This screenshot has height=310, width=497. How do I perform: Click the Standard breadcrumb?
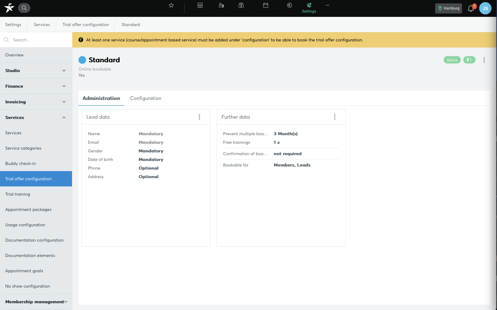tap(131, 25)
